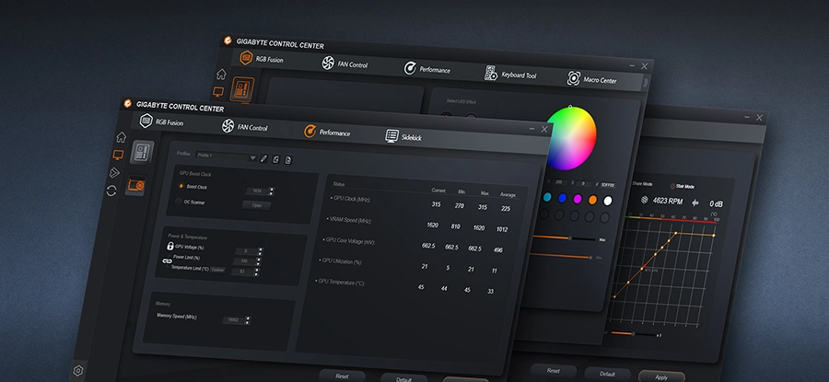Click the import profile icon
This screenshot has width=829, height=382.
[276, 159]
